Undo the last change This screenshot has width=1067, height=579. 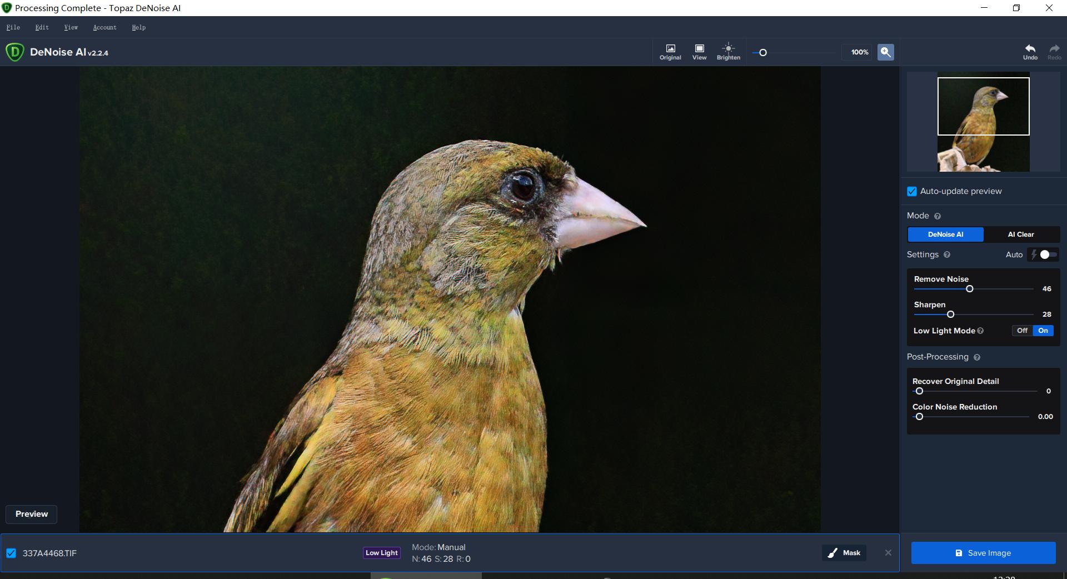pyautogui.click(x=1030, y=52)
